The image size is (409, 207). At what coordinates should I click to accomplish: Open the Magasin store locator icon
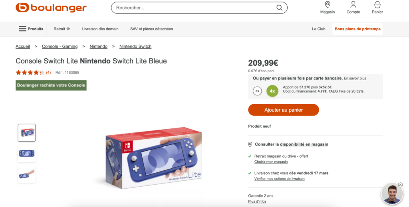click(x=328, y=5)
